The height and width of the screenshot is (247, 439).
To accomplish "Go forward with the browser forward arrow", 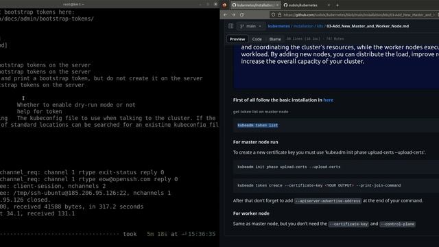I will [x=233, y=15].
